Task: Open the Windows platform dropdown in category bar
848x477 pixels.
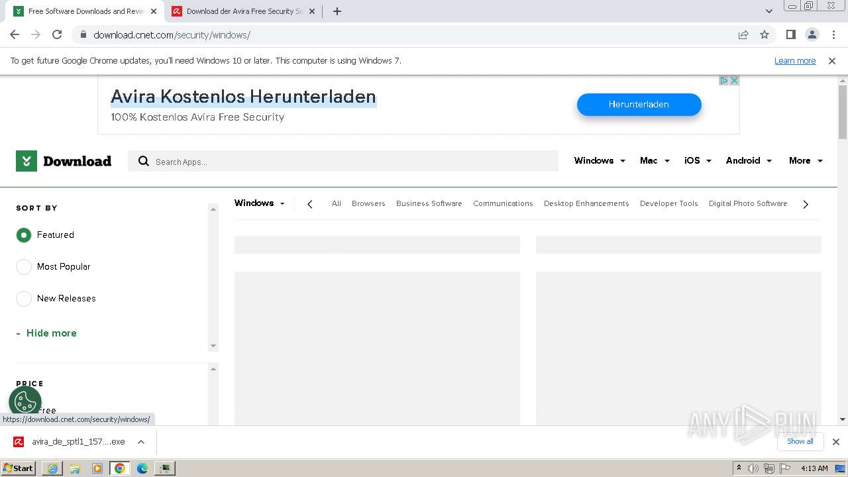Action: pyautogui.click(x=260, y=203)
